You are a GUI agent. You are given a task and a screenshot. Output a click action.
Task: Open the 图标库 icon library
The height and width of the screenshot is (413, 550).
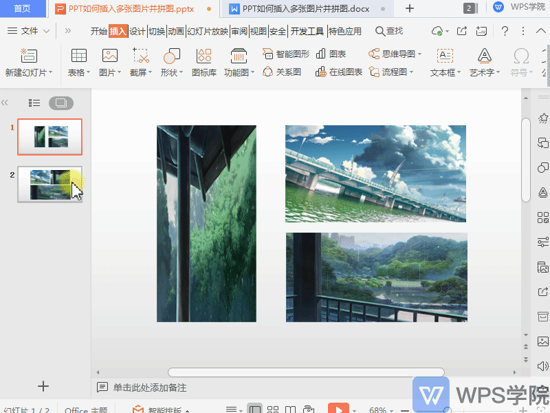[x=203, y=56]
